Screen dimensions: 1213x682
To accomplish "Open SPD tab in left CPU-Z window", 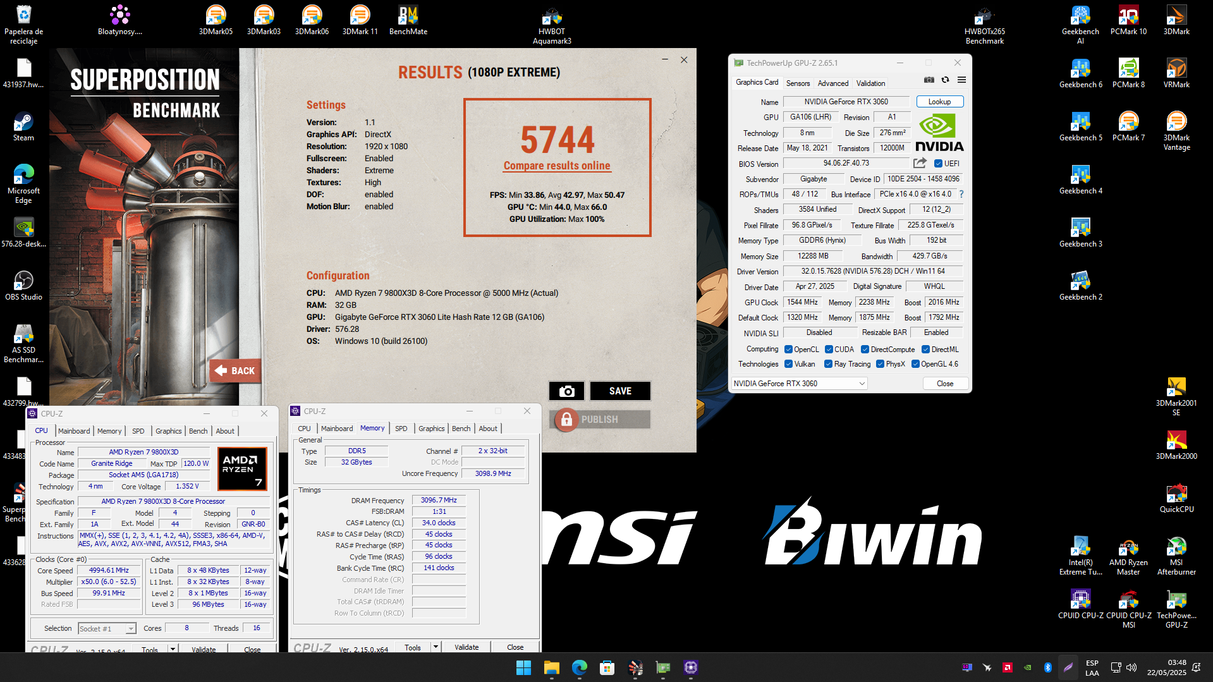I will click(x=138, y=431).
